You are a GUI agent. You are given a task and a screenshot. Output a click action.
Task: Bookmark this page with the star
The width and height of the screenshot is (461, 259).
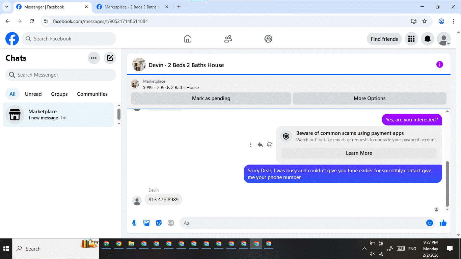pyautogui.click(x=425, y=21)
